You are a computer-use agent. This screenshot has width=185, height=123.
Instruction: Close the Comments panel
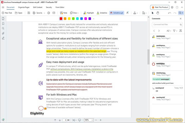[x=181, y=19]
